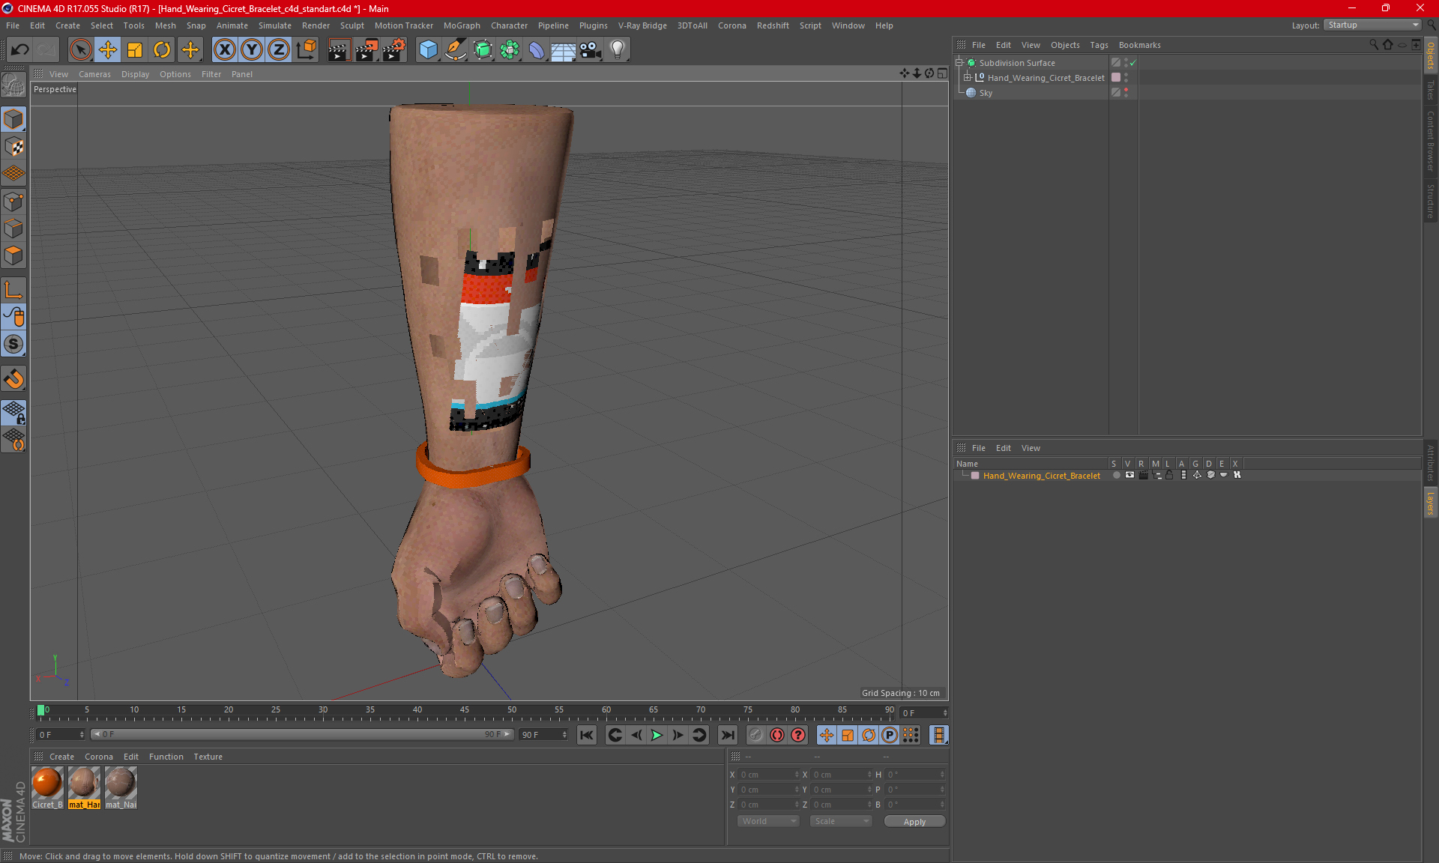Go to end of animation
Viewport: 1439px width, 863px height.
[727, 735]
